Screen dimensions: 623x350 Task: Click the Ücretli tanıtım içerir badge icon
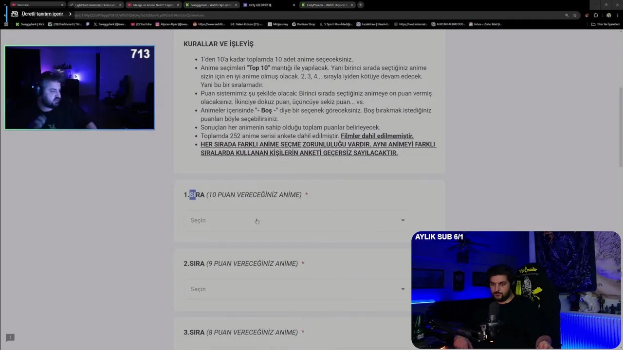pyautogui.click(x=14, y=14)
